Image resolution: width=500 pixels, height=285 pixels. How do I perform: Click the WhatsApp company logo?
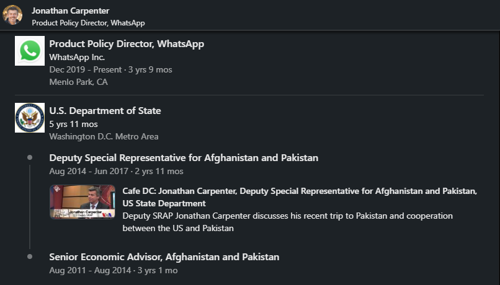tap(30, 51)
